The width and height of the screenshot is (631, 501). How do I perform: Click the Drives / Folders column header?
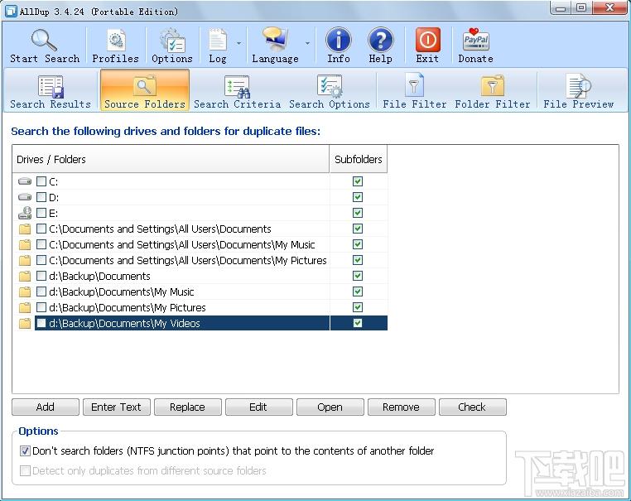coord(171,159)
